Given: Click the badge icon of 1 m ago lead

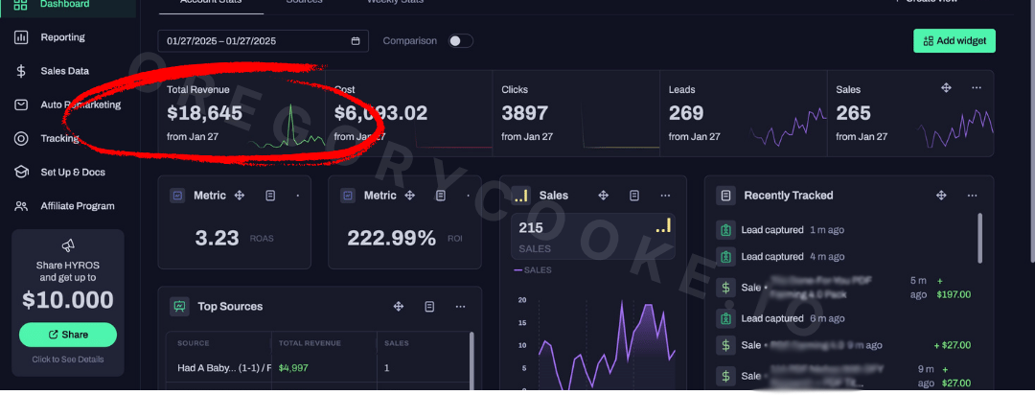Looking at the screenshot, I should [725, 230].
